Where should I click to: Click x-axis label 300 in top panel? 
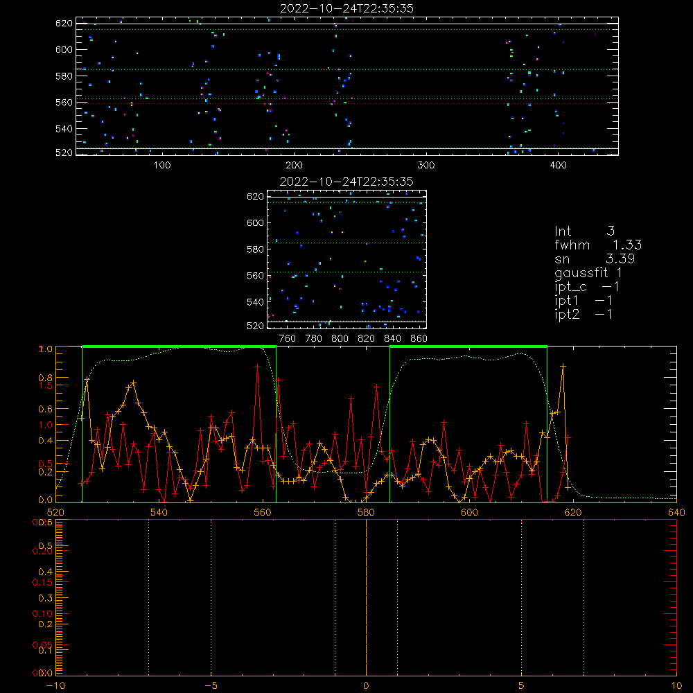[x=426, y=166]
